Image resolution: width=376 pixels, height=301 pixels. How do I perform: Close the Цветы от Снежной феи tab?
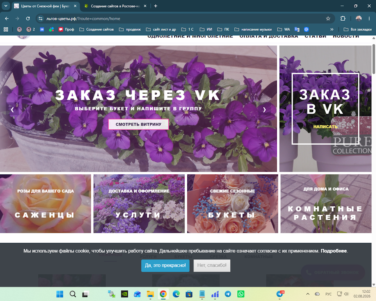pyautogui.click(x=75, y=6)
